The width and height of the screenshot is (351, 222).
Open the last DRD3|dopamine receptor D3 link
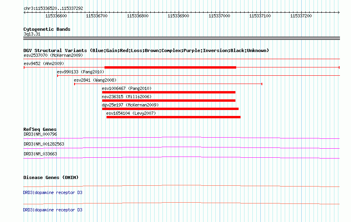tap(52, 210)
